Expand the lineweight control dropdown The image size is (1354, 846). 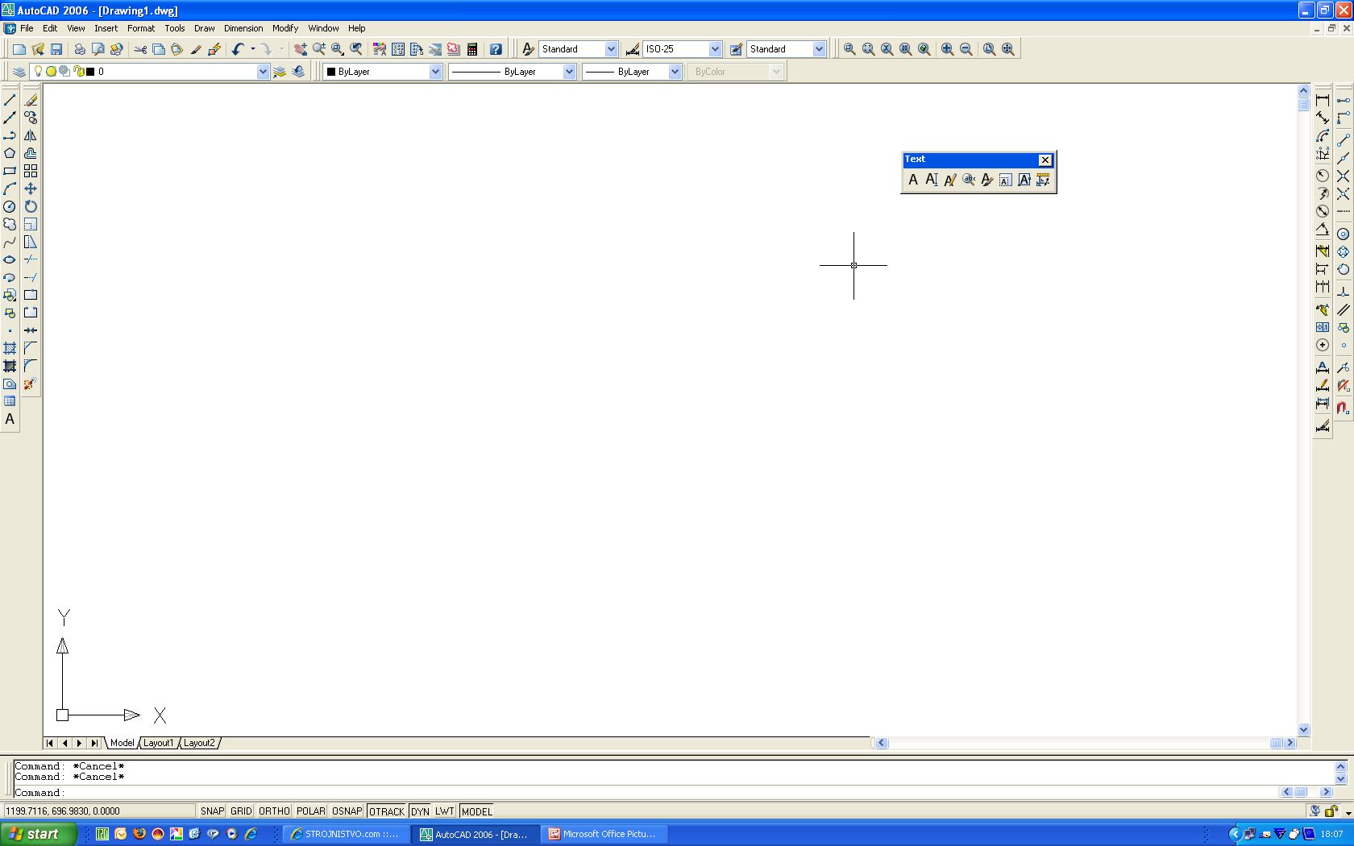675,72
